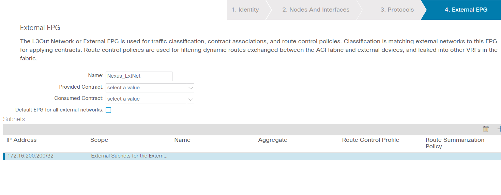
Task: Open the Provided Contract dropdown arrow
Action: coord(191,88)
